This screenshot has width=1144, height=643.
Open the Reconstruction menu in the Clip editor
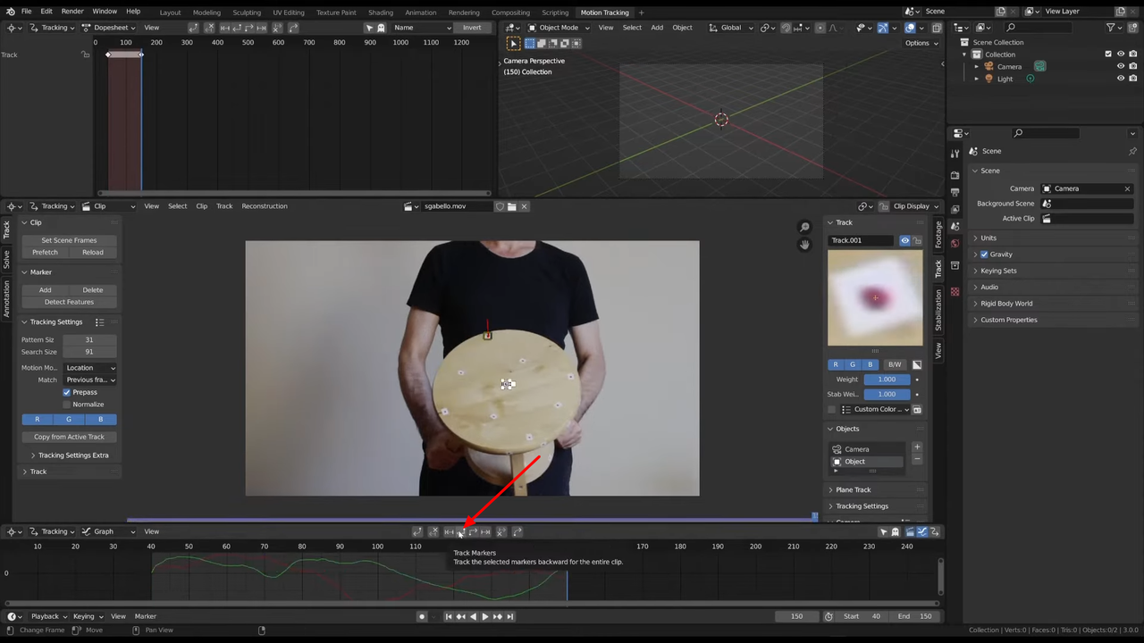[x=264, y=205]
